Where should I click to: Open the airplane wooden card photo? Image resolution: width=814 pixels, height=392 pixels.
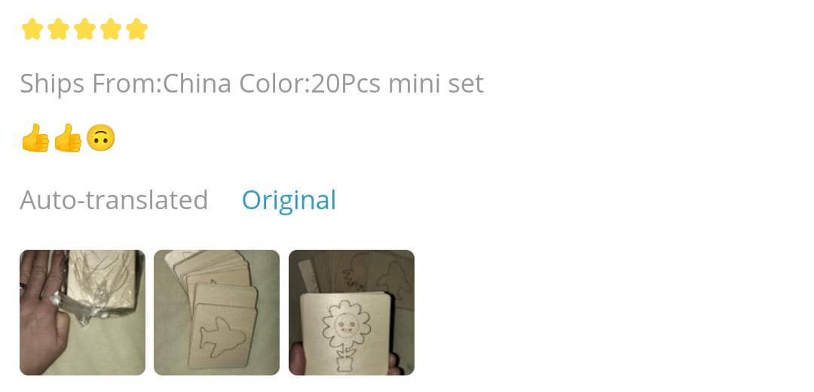point(216,313)
